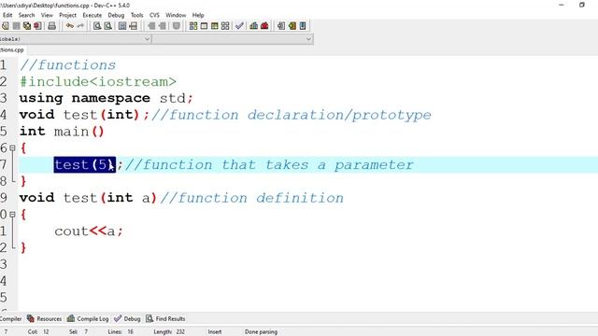This screenshot has width=598, height=336.
Task: Switch to the Compiler bottom tab
Action: [x=11, y=319]
